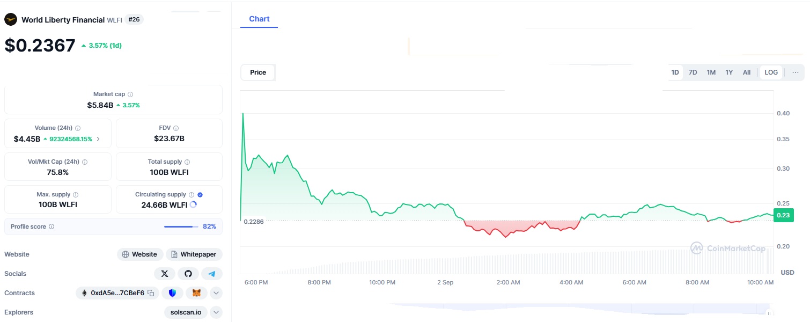This screenshot has width=810, height=322.
Task: Select the 1Y chart timeframe
Action: (729, 72)
